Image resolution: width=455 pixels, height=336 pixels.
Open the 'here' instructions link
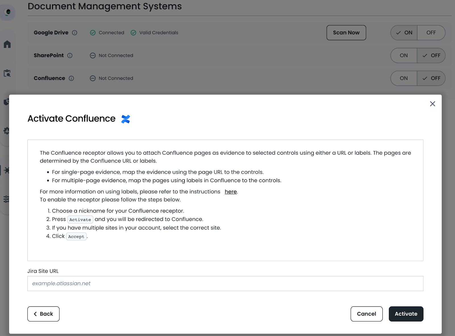coord(231,192)
